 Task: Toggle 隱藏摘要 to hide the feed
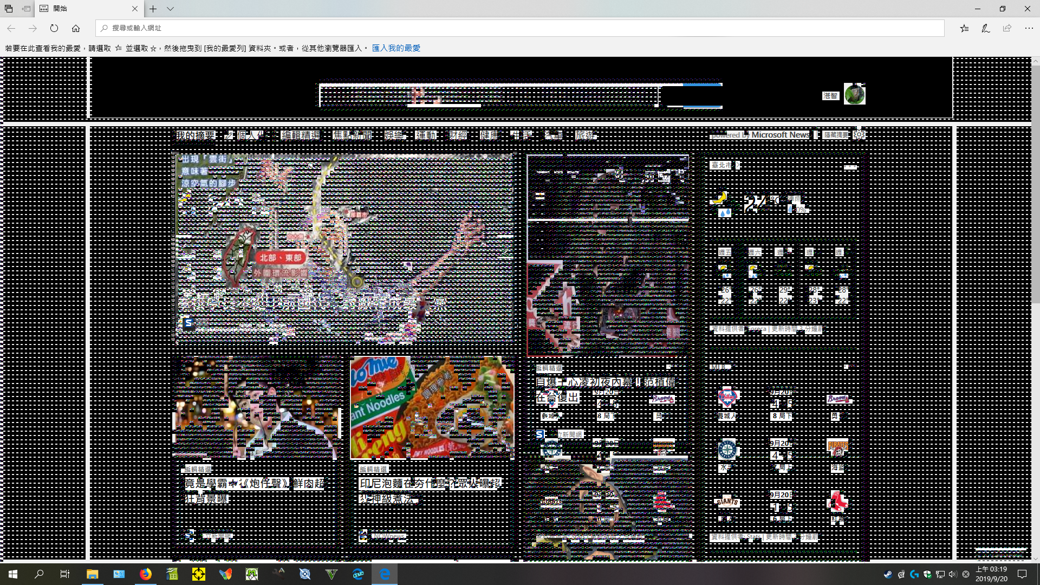[836, 135]
